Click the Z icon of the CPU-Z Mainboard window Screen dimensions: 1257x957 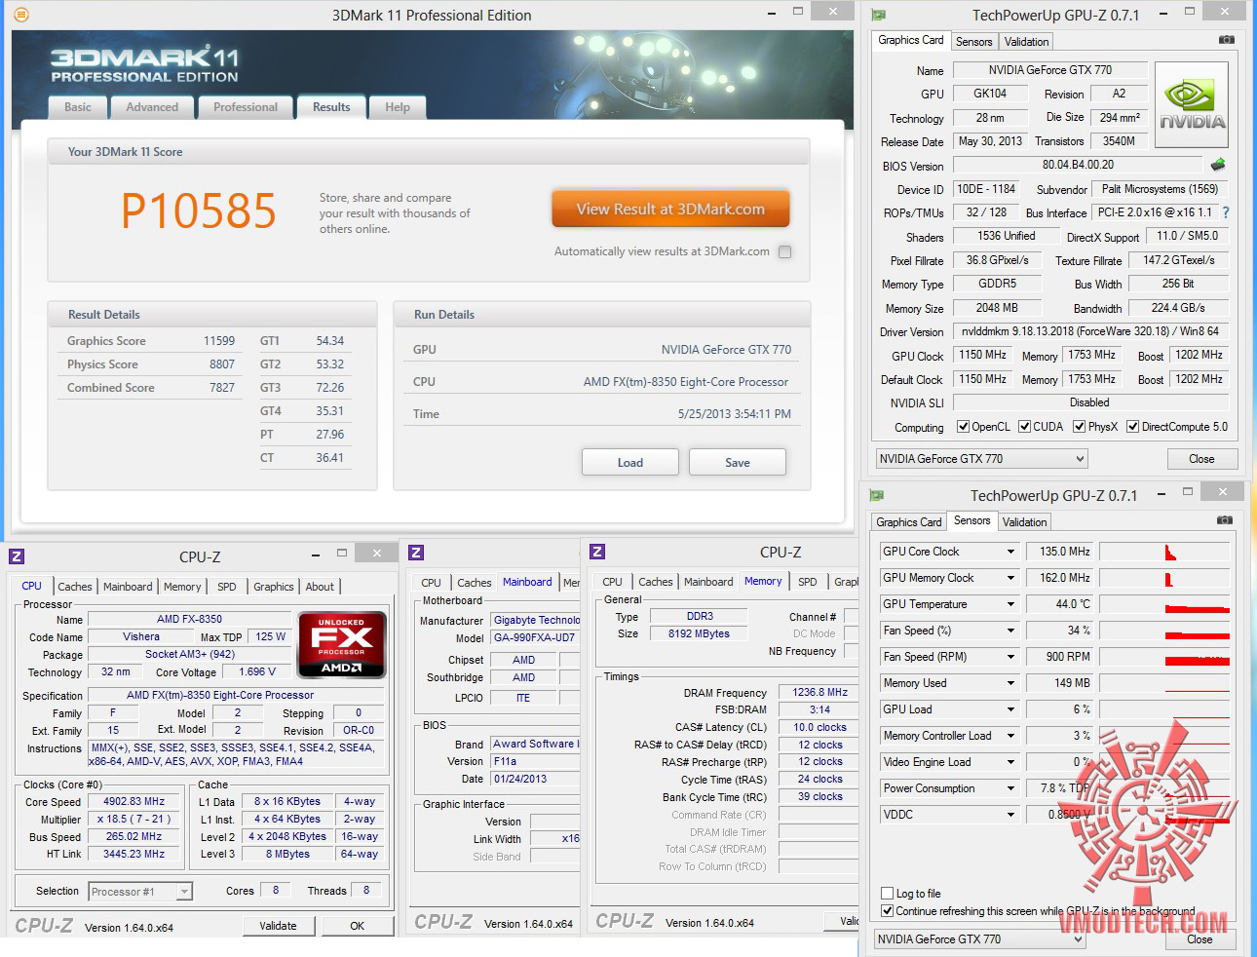416,553
